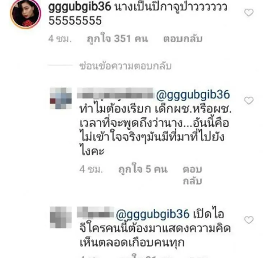The height and width of the screenshot is (258, 263).
Task: Open the gggubgib36 profile picture
Action: [26, 14]
